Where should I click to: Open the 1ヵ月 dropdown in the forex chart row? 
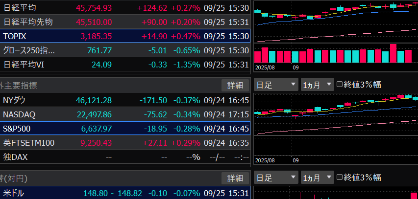point(317,177)
